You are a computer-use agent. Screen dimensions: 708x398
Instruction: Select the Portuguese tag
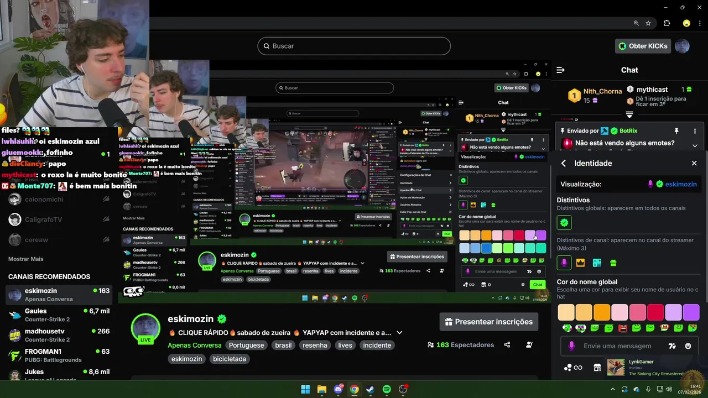pyautogui.click(x=246, y=345)
